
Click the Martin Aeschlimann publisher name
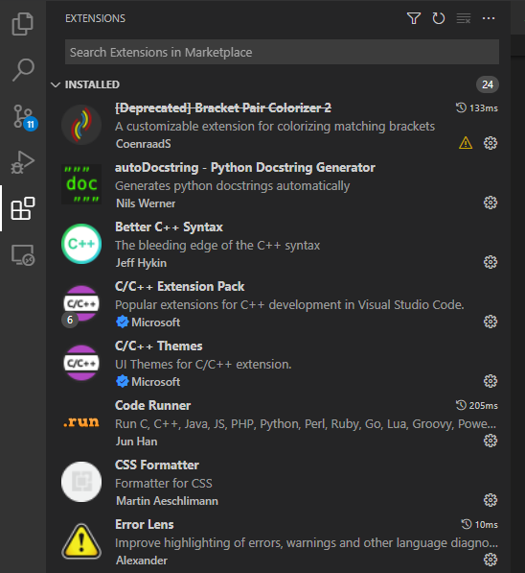click(x=167, y=501)
